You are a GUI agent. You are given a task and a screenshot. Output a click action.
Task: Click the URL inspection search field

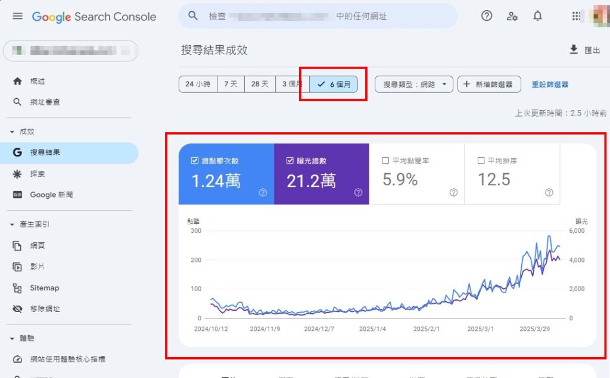pos(318,16)
